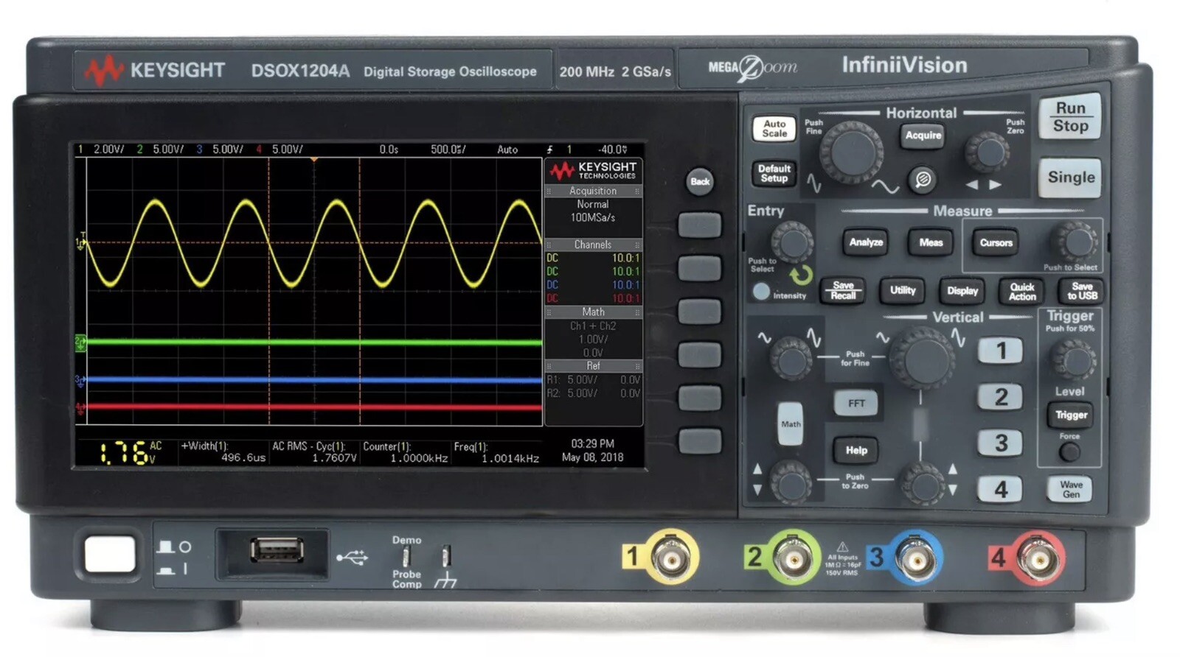Image resolution: width=1180 pixels, height=657 pixels.
Task: Click the Keysight logo on the display
Action: 593,171
